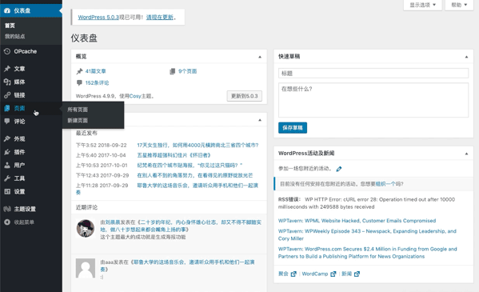Open the WordCamp footer link

[x=315, y=274]
